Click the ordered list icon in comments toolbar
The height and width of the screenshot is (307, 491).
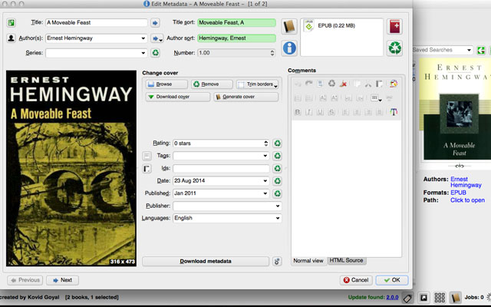298,98
